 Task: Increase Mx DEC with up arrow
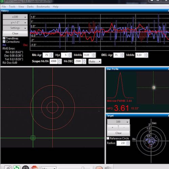click(84, 60)
